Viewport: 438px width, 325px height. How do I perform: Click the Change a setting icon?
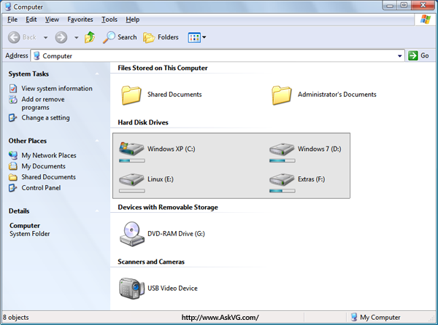click(x=13, y=118)
